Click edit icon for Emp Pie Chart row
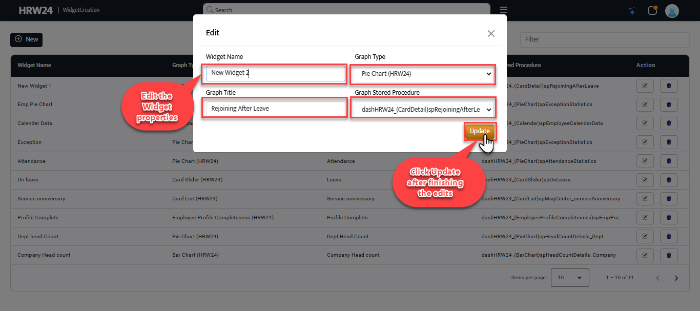The height and width of the screenshot is (311, 700). click(x=645, y=105)
